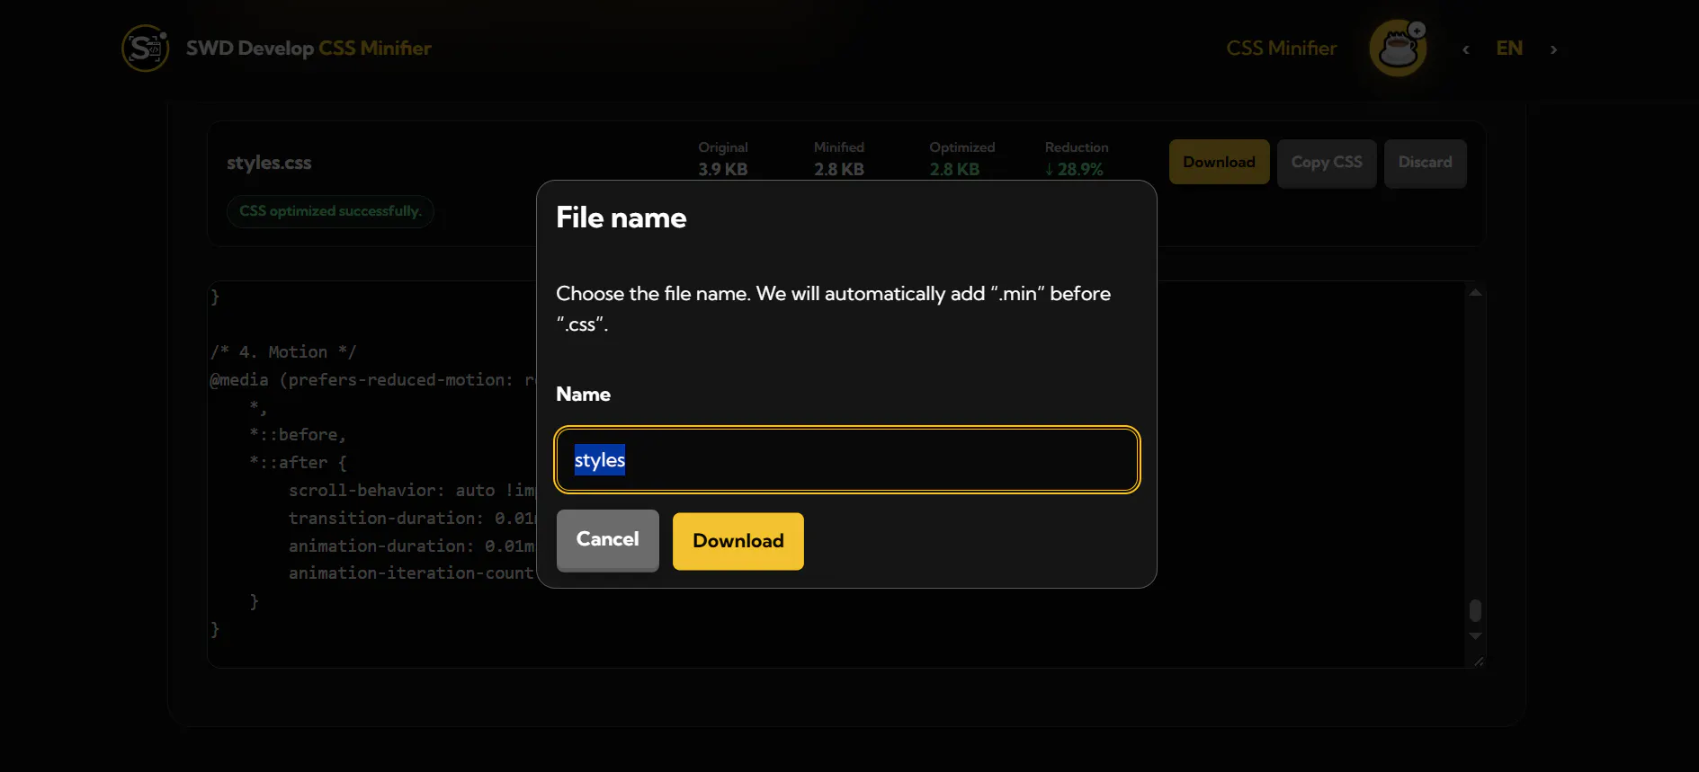Viewport: 1699px width, 772px height.
Task: Click the Optimized 2.8 KB value
Action: click(954, 170)
